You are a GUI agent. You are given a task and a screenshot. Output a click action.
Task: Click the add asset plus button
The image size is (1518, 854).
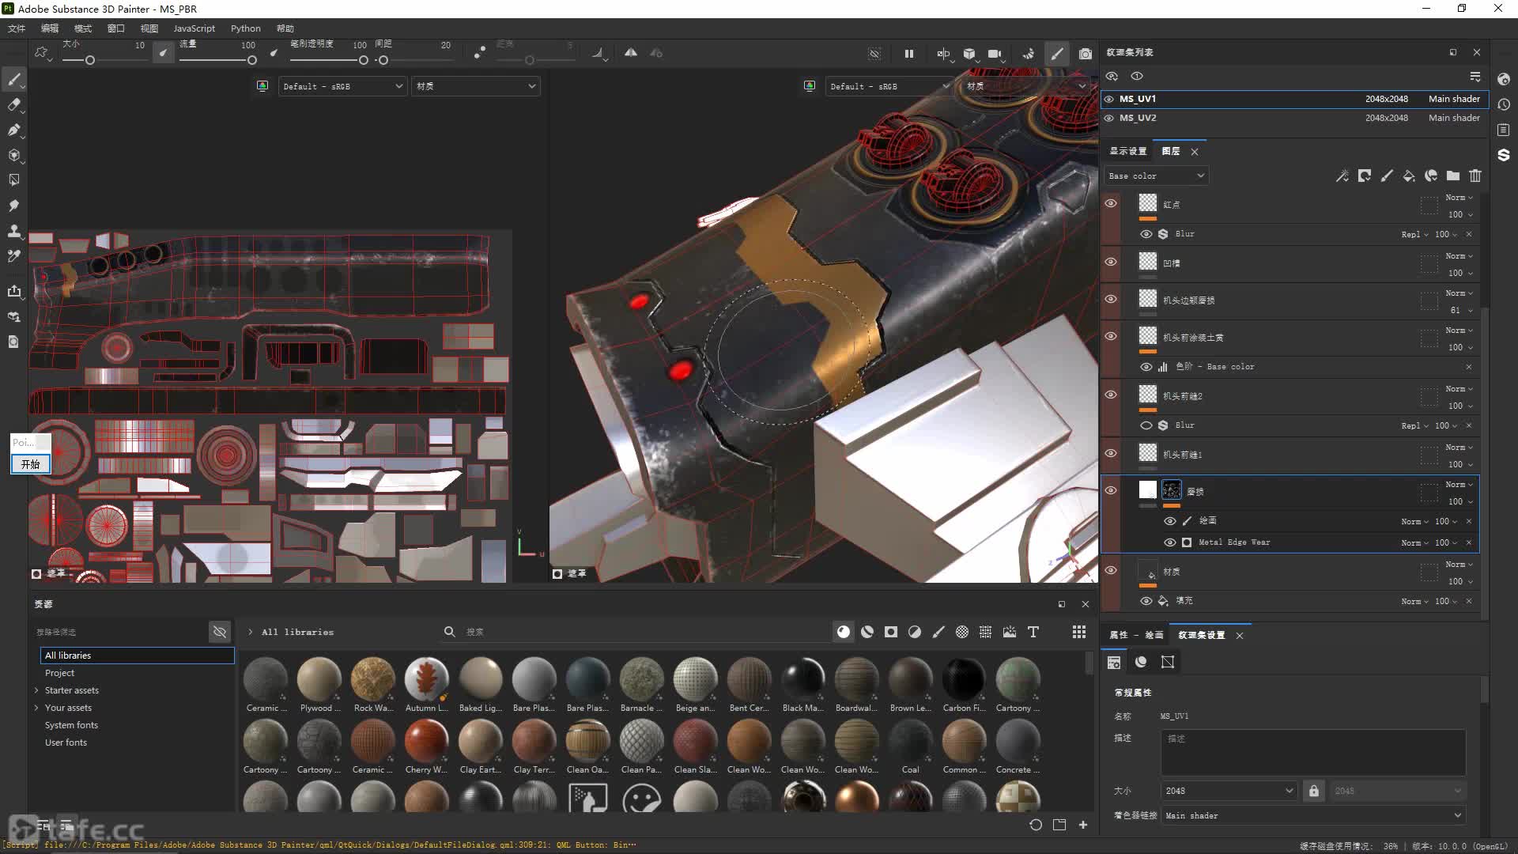click(1083, 825)
